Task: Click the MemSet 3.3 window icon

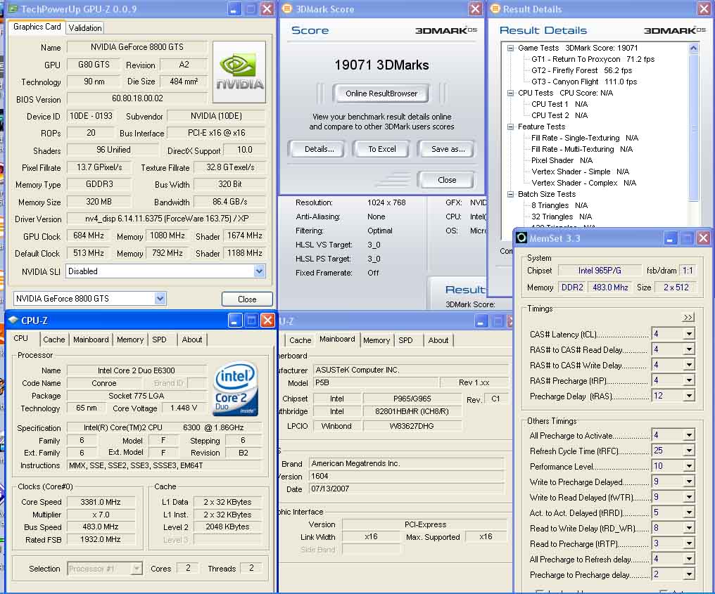Action: tap(521, 238)
